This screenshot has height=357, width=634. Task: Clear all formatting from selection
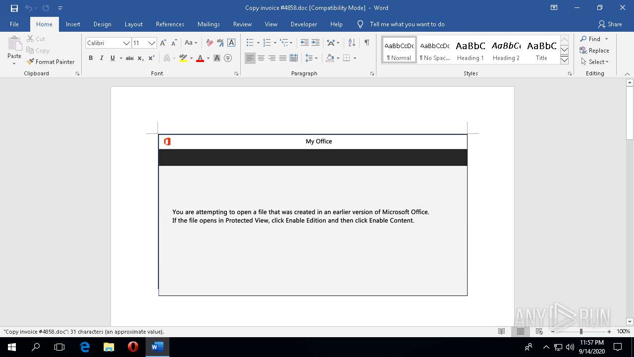[210, 43]
